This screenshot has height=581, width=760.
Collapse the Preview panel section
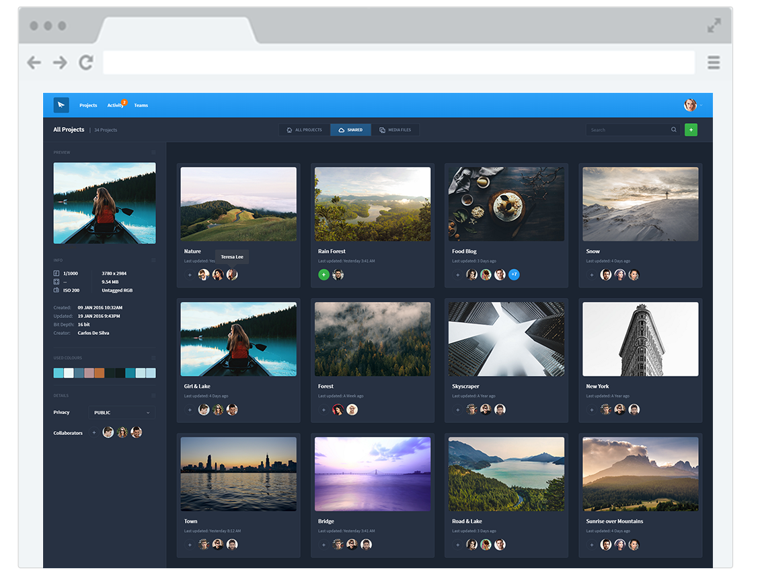pyautogui.click(x=153, y=153)
